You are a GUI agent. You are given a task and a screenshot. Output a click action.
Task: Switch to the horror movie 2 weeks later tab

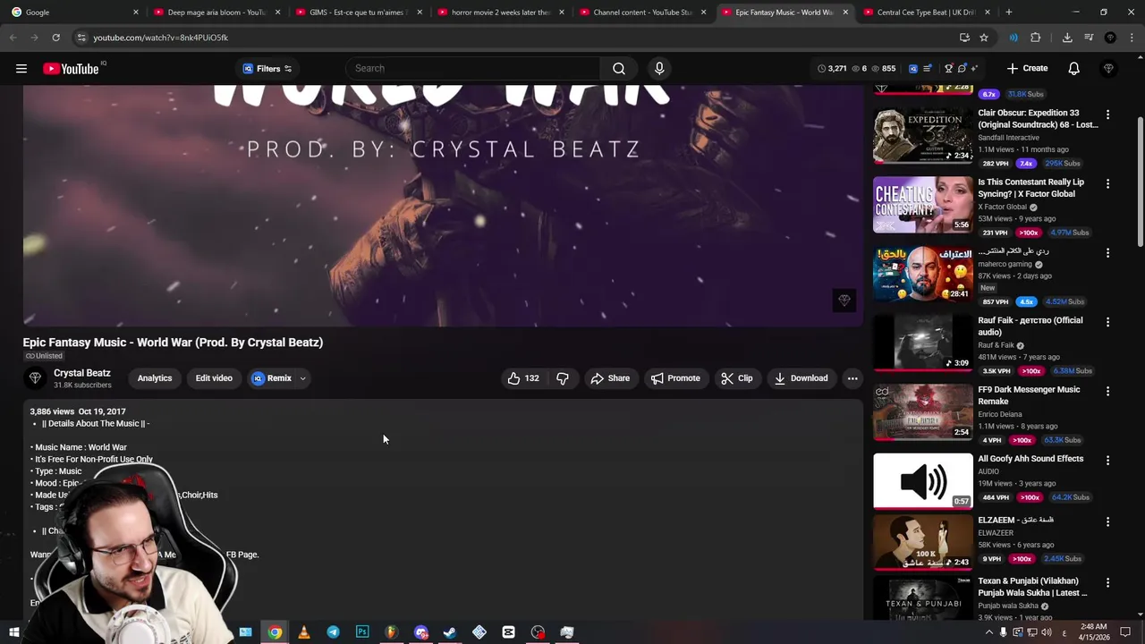501,13
